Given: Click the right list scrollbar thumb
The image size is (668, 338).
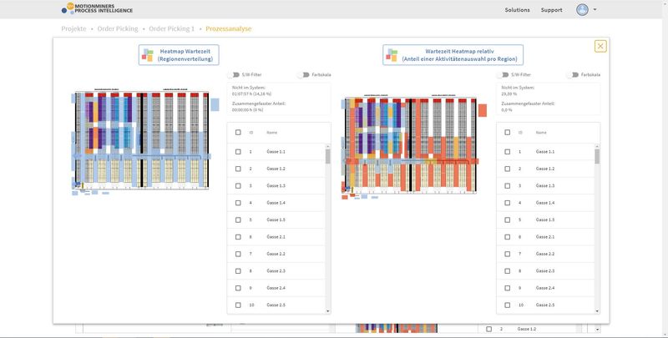Looking at the screenshot, I should click(597, 156).
